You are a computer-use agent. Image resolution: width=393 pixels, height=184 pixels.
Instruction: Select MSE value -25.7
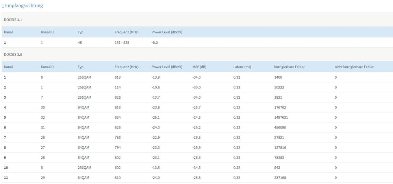pyautogui.click(x=196, y=107)
